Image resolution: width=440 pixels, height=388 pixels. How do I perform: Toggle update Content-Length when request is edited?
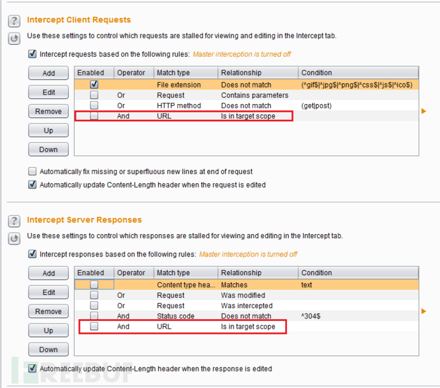click(33, 184)
